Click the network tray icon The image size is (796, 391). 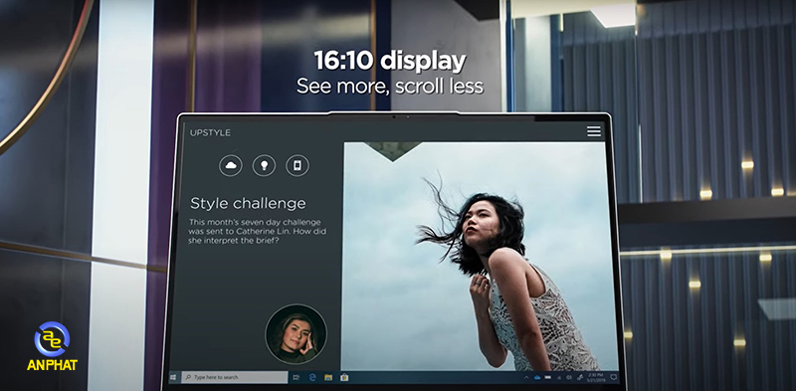click(x=559, y=378)
